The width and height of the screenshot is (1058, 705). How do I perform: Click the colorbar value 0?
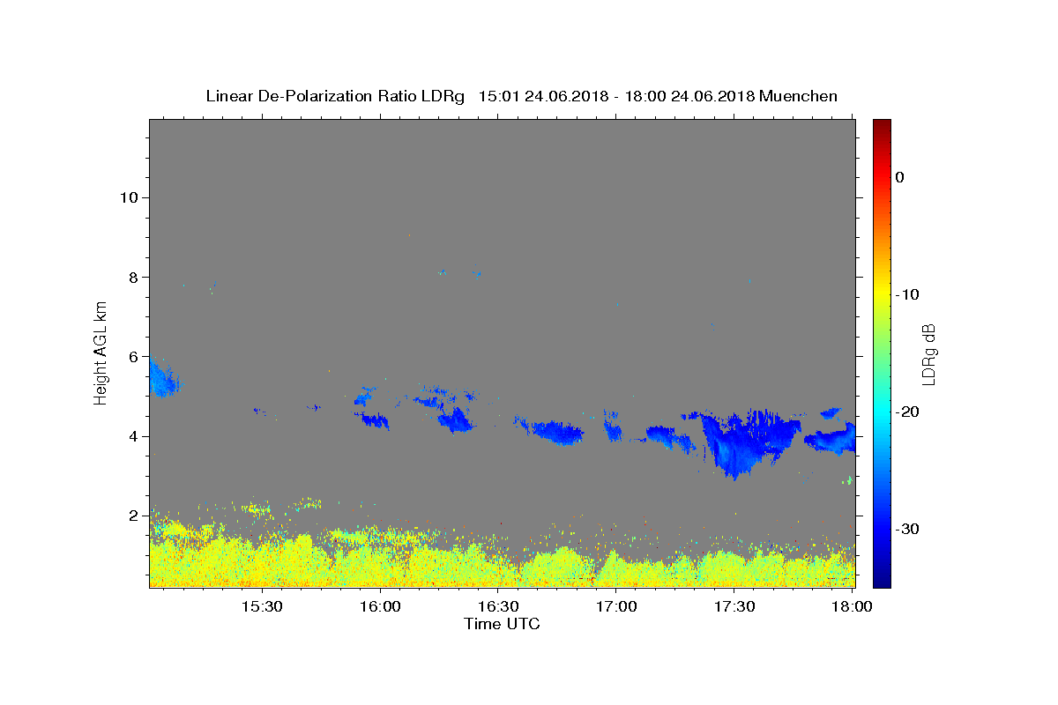tap(900, 177)
